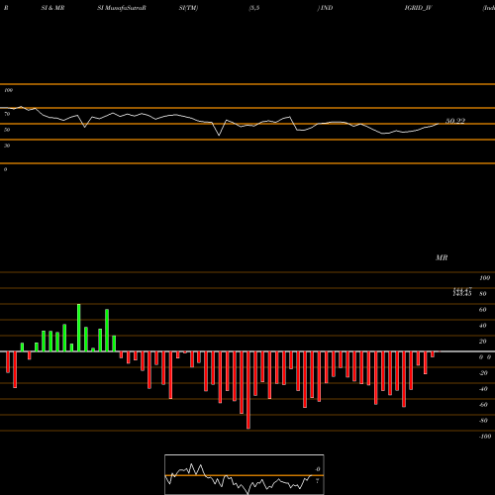
Task: Click the overlapping 144.47 value near MR axis
Action: pyautogui.click(x=462, y=289)
